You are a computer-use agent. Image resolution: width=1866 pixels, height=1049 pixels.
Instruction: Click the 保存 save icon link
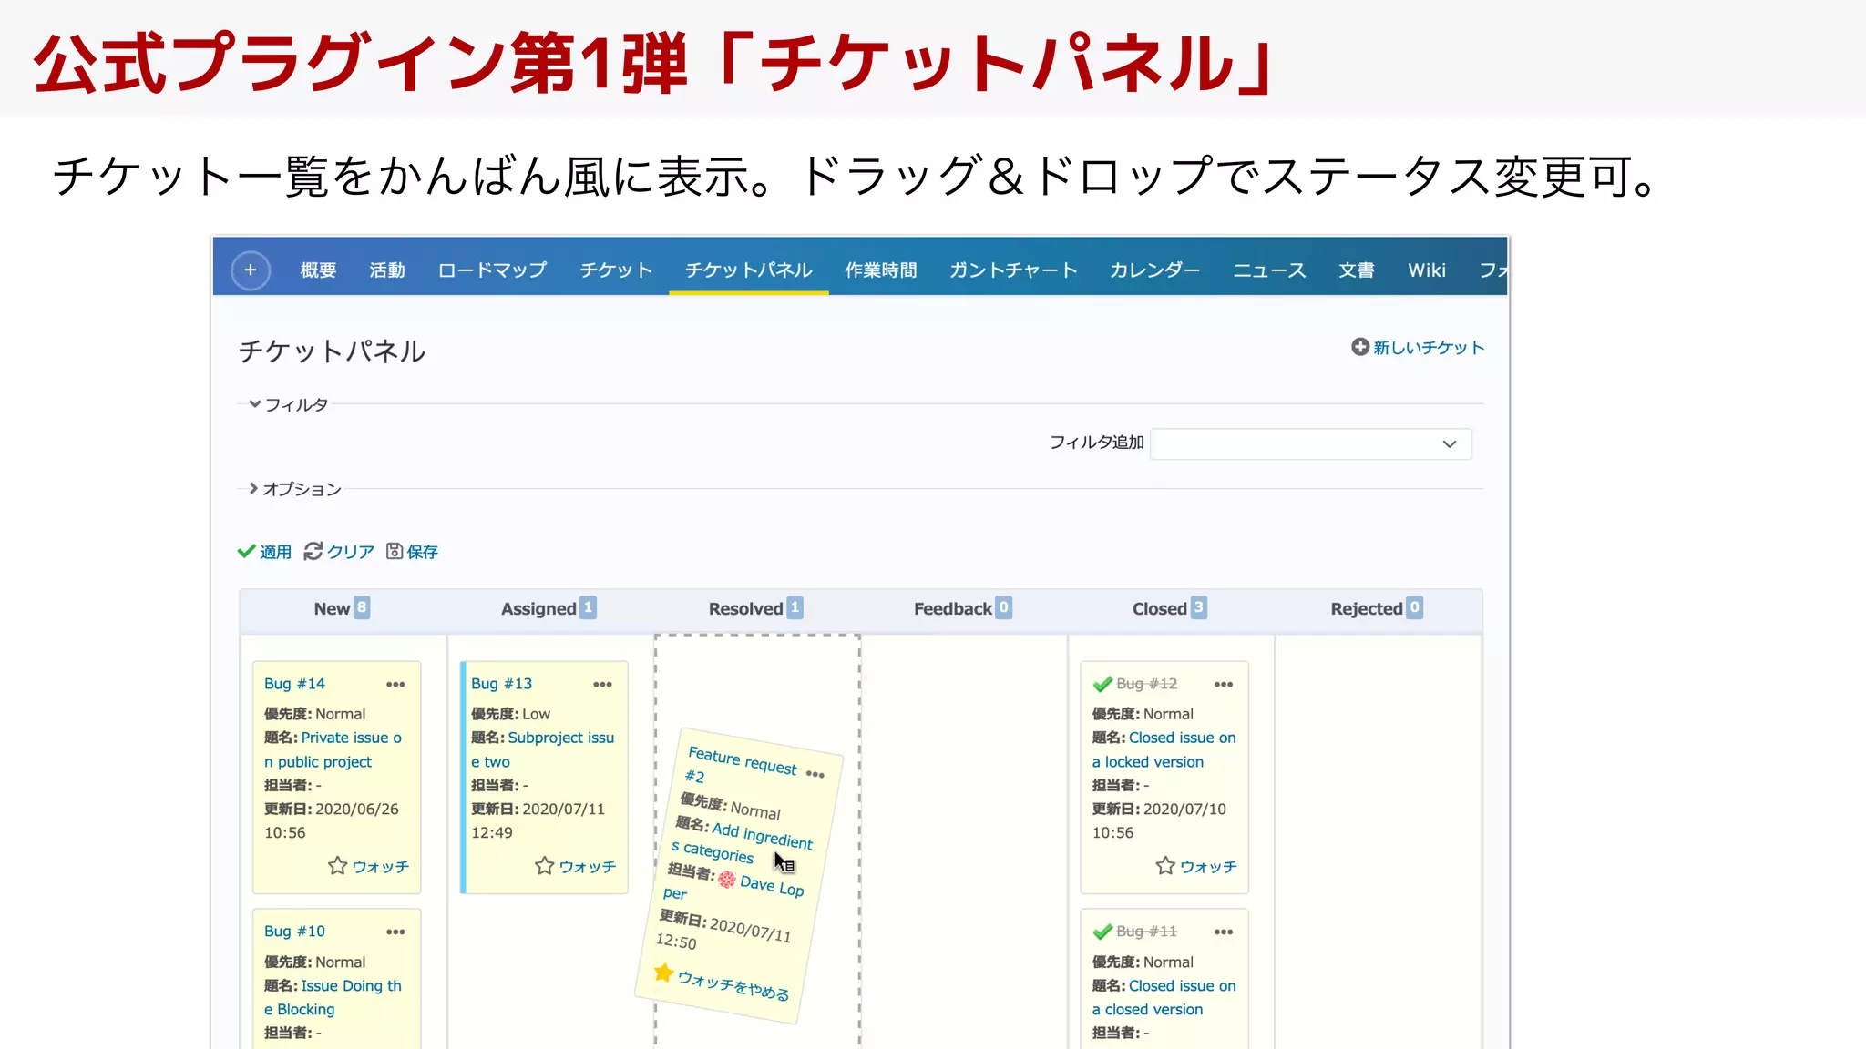[412, 552]
